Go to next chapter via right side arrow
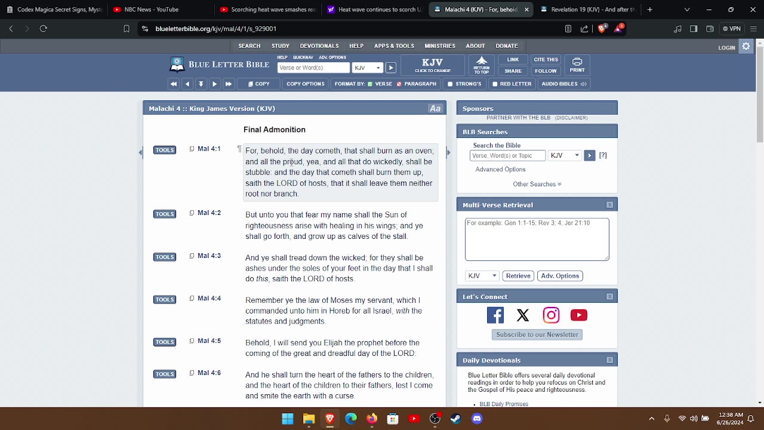This screenshot has height=430, width=764. (x=448, y=152)
